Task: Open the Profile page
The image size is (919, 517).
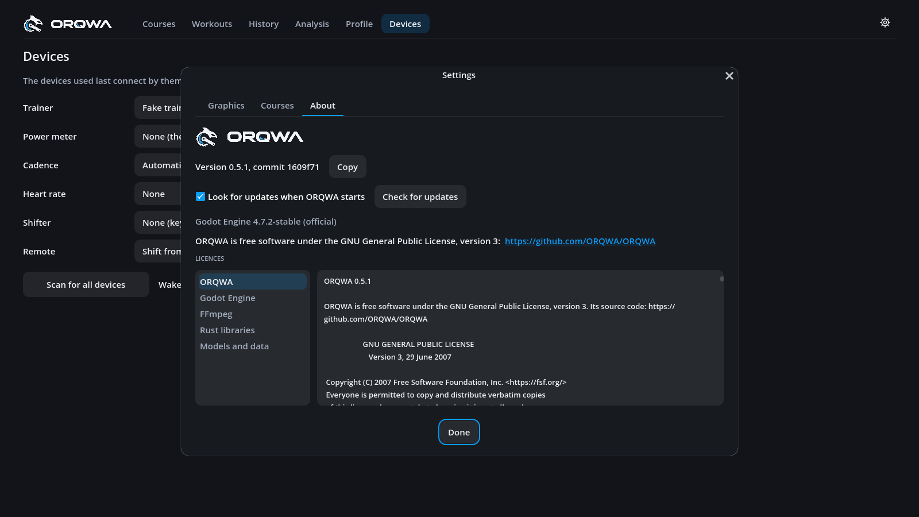Action: 359,24
